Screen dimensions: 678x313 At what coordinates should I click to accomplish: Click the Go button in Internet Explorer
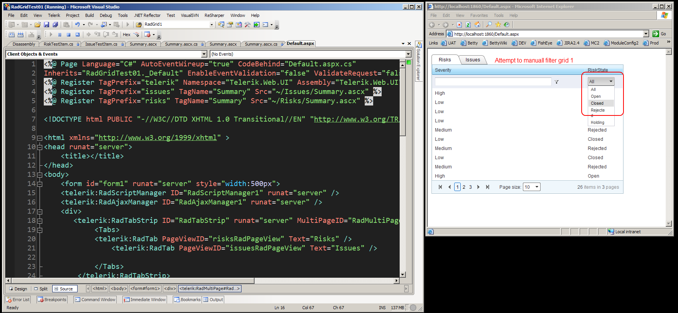click(x=659, y=34)
